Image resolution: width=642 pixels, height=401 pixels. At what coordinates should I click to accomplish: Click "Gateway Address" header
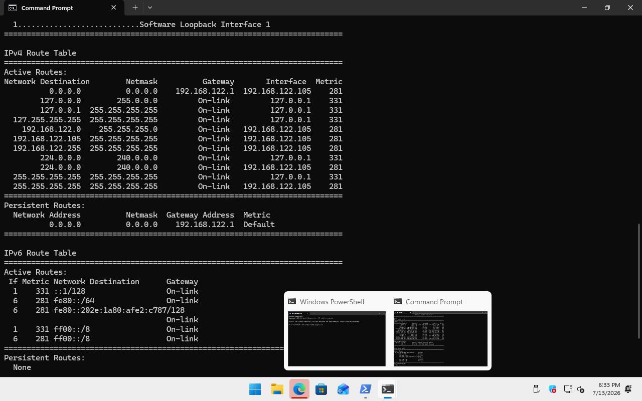(200, 215)
